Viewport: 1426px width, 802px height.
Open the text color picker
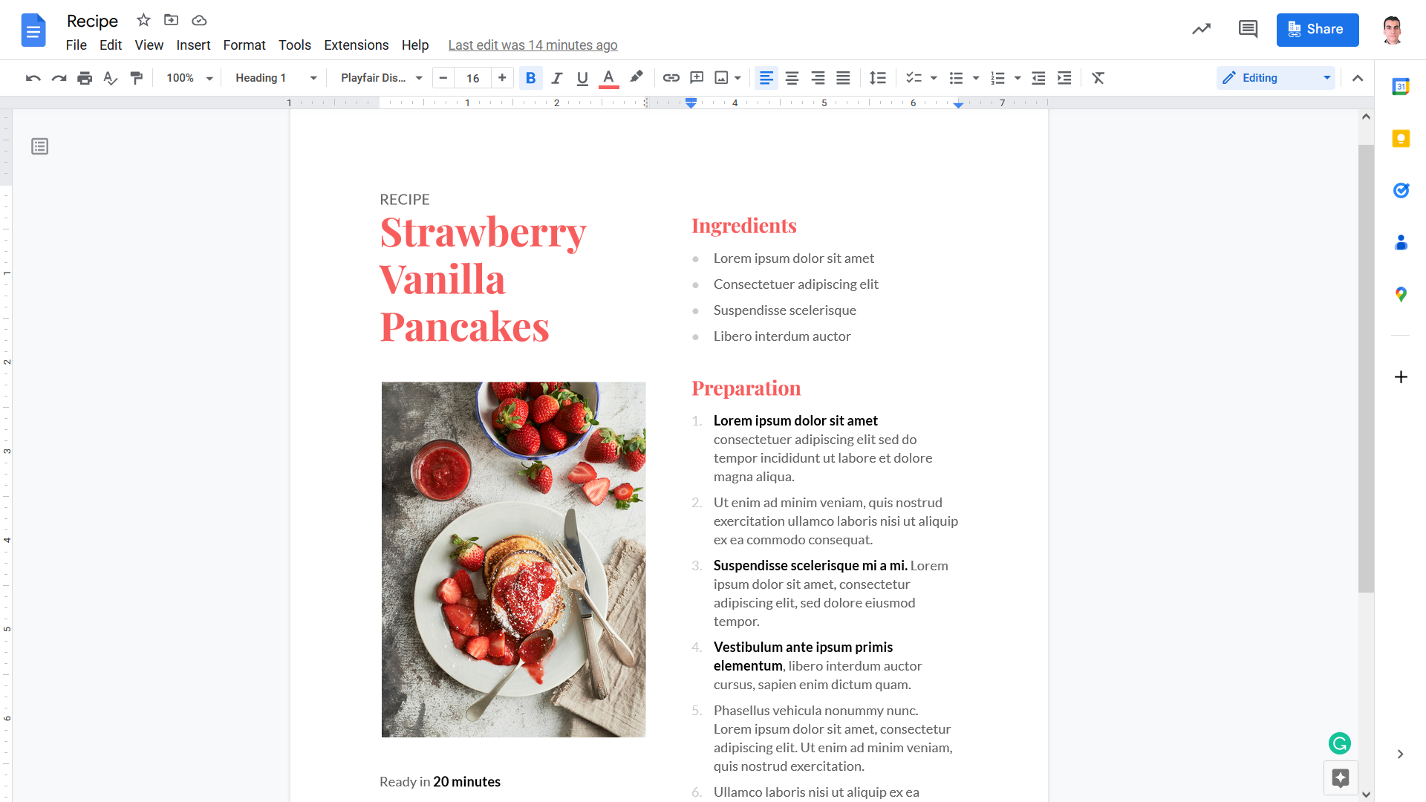[608, 78]
